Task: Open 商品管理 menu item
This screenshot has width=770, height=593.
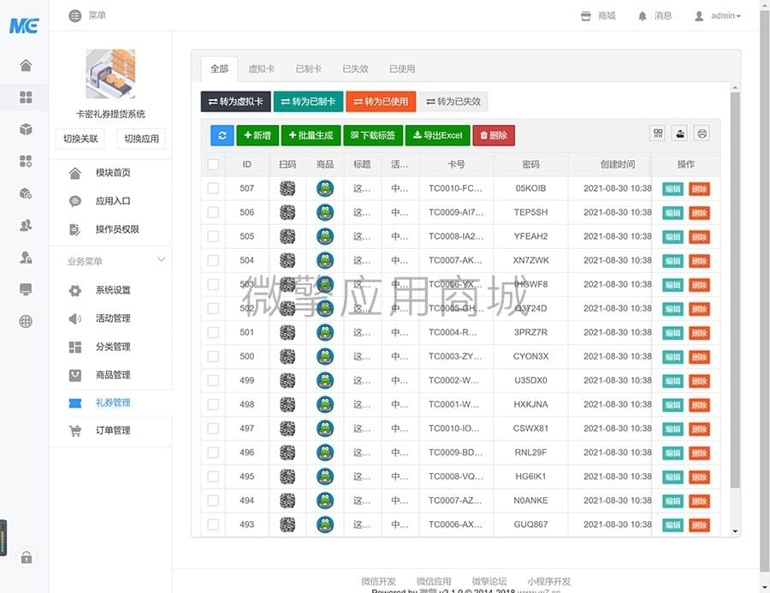Action: [112, 375]
